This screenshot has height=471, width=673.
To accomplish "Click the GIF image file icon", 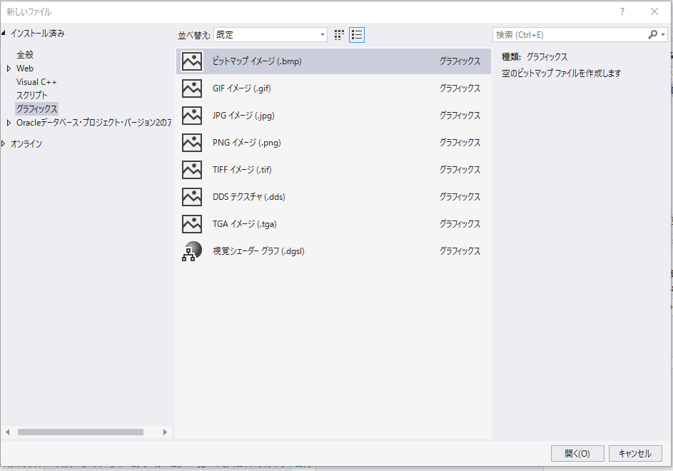I will tap(192, 88).
